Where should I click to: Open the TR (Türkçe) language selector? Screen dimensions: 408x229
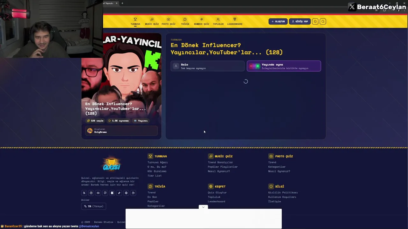94,206
